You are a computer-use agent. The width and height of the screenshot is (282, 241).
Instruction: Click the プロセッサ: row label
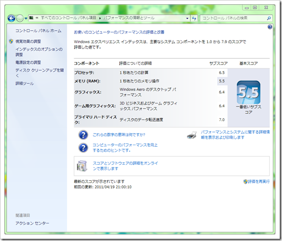point(84,73)
